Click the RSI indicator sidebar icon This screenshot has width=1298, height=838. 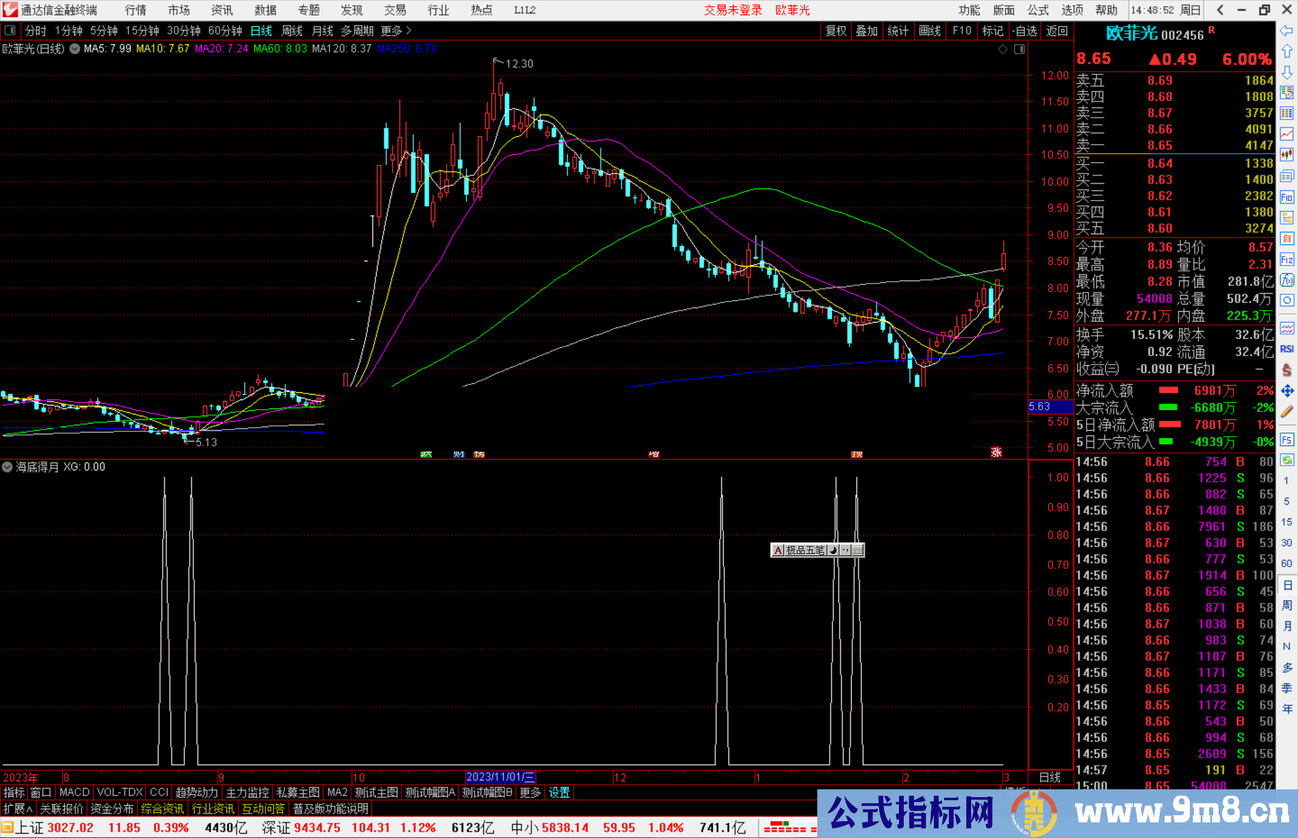[x=1287, y=349]
